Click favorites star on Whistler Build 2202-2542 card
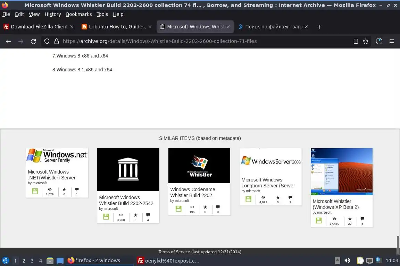This screenshot has width=400, height=266. click(x=135, y=215)
